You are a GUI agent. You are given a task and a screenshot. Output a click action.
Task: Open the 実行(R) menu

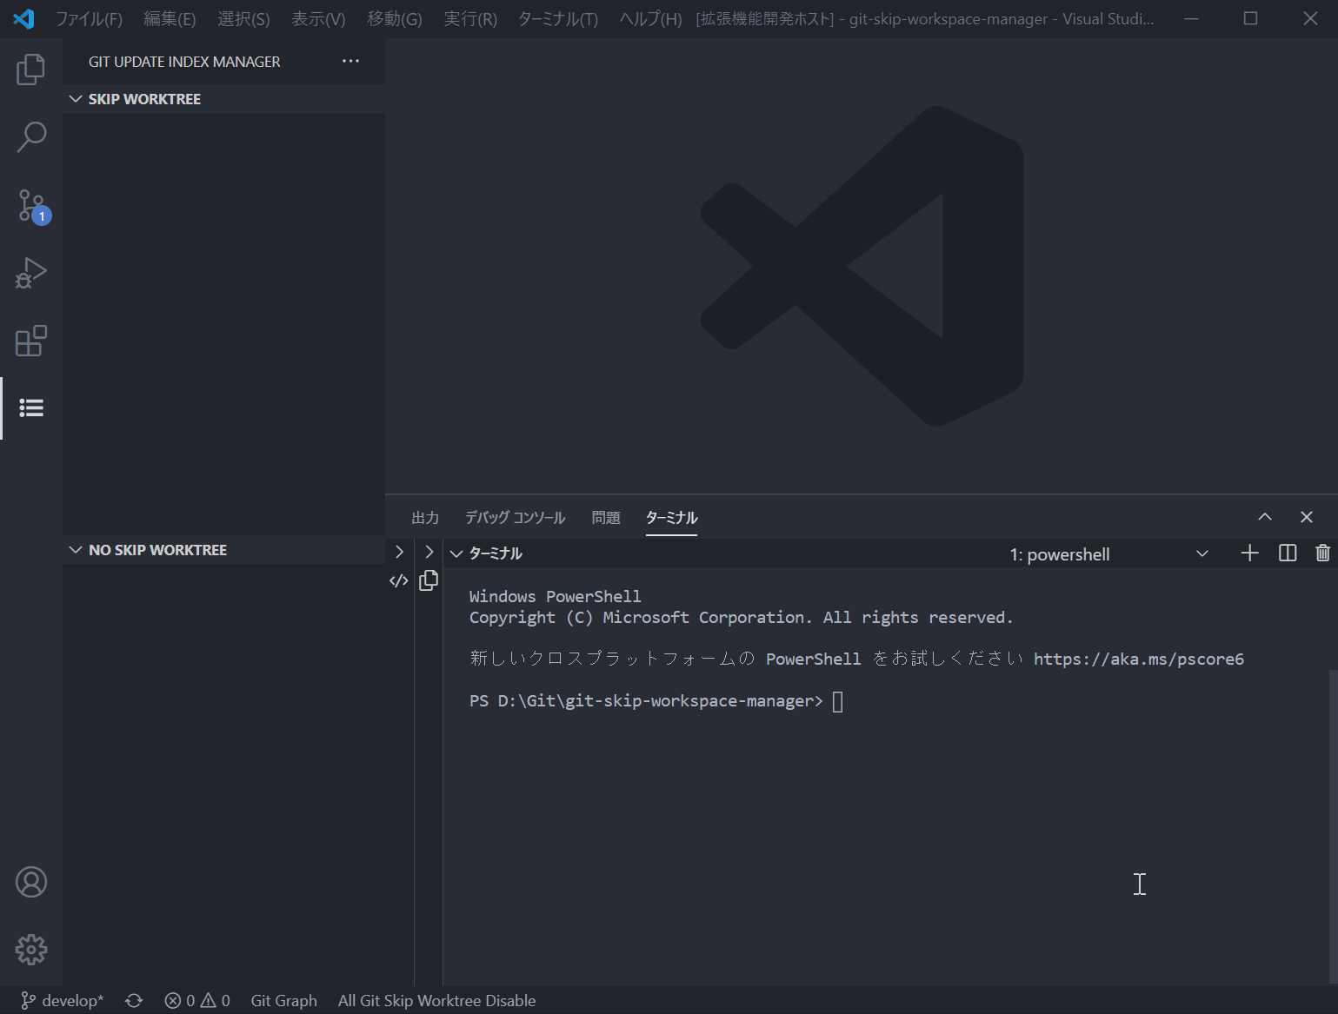coord(470,19)
